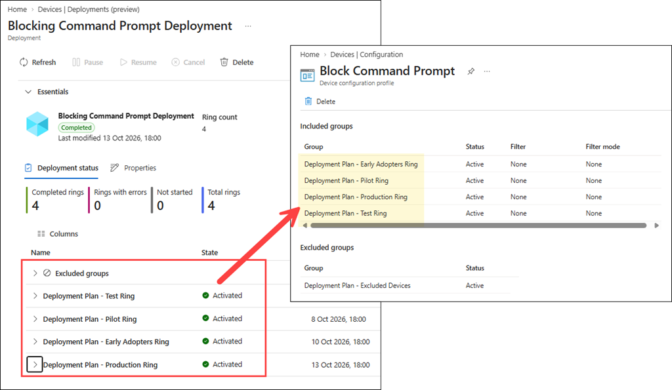Select Deployment Plan - Pilot Ring included group
This screenshot has height=390, width=672.
(x=346, y=181)
